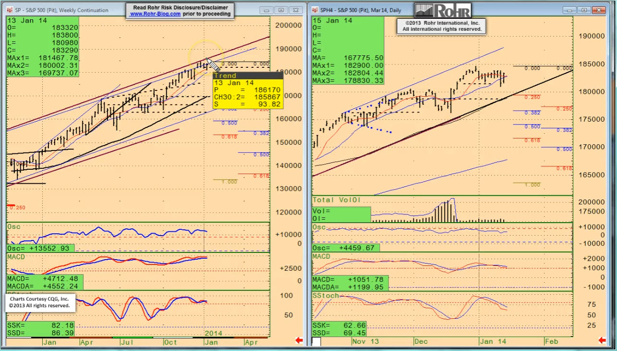The width and height of the screenshot is (617, 351).
Task: Minimize the SPH4 daily chart window
Action: click(570, 10)
